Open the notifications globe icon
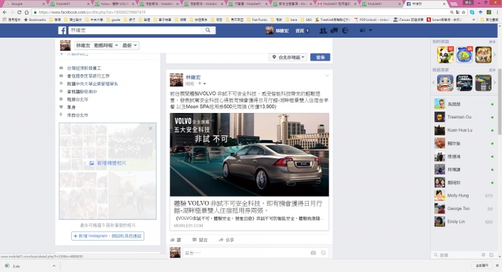 coord(345,31)
